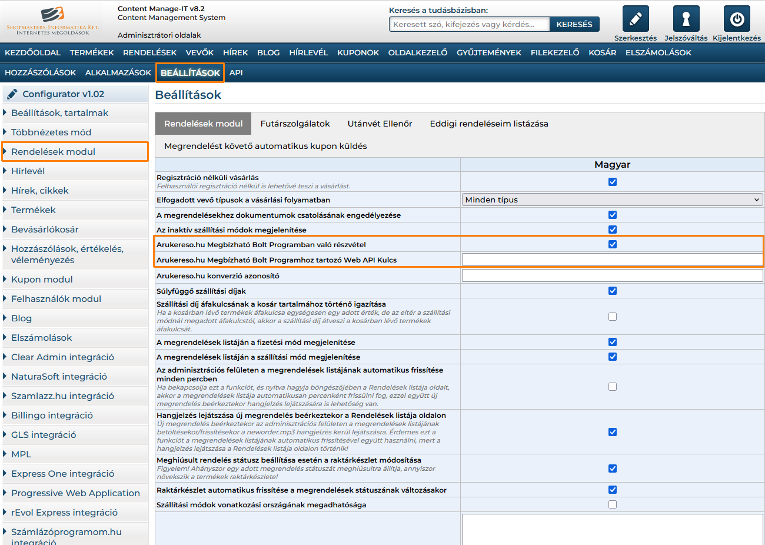Screen dimensions: 765x545
Task: Expand Beállítások, tartalmak sidebar item
Action: point(75,113)
